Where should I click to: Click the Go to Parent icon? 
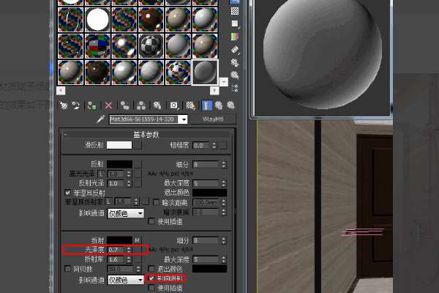point(219,105)
